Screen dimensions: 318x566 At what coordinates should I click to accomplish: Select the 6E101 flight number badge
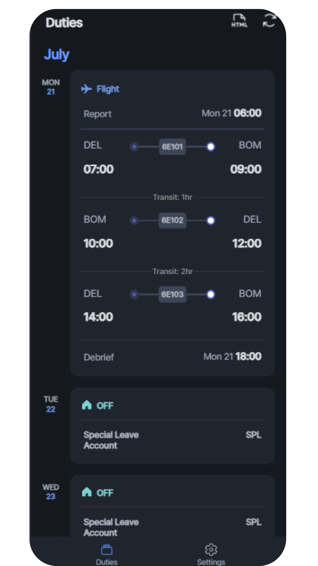(173, 147)
